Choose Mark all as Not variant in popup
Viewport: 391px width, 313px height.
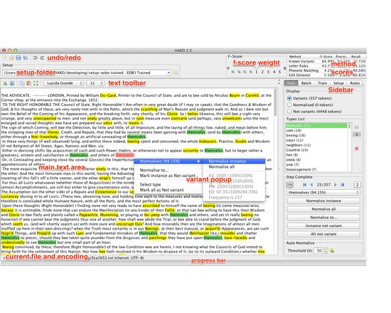coord(168,190)
